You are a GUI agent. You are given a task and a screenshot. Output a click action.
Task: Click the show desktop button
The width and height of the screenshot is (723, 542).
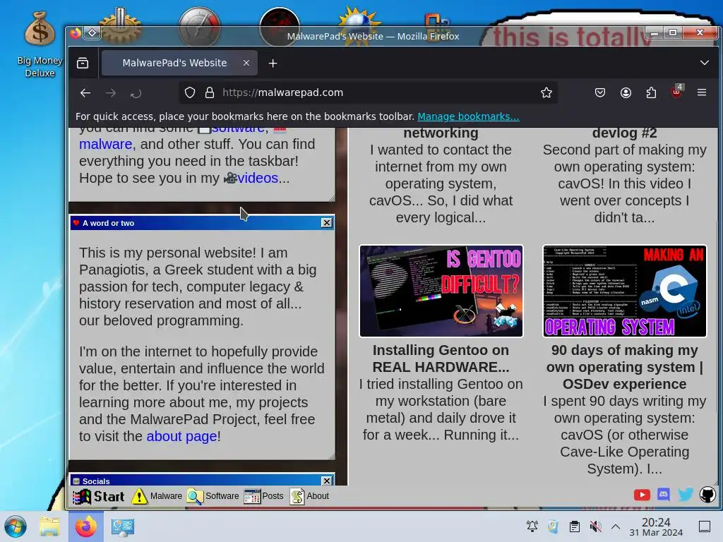pyautogui.click(x=705, y=526)
